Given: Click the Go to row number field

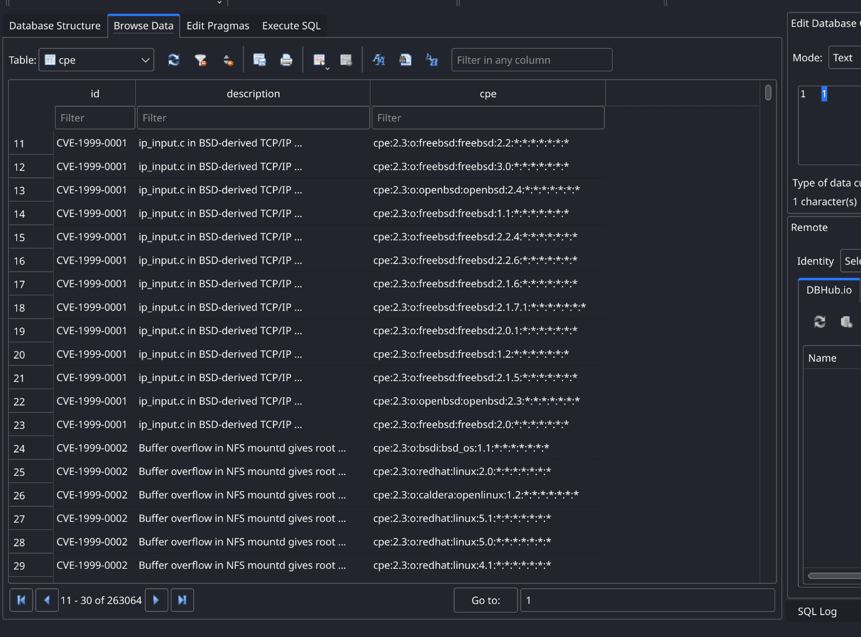Looking at the screenshot, I should point(648,600).
